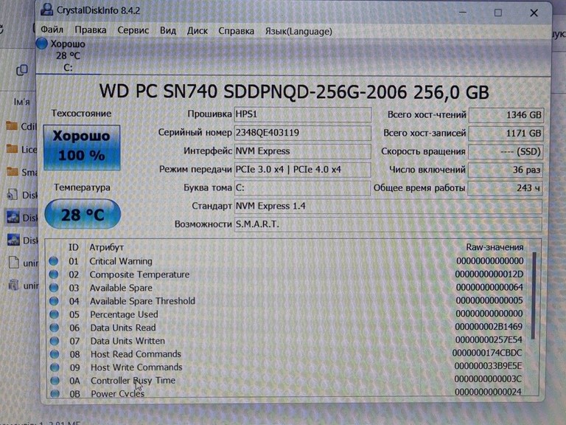566x425 pixels.
Task: Click the Буква тома field C:
Action: pyautogui.click(x=302, y=188)
